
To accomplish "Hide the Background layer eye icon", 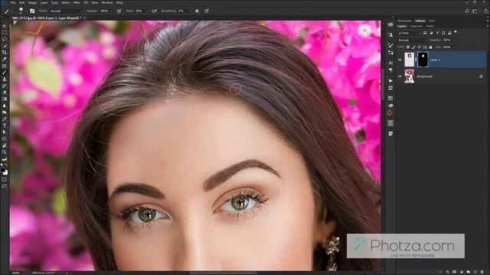I will (400, 76).
